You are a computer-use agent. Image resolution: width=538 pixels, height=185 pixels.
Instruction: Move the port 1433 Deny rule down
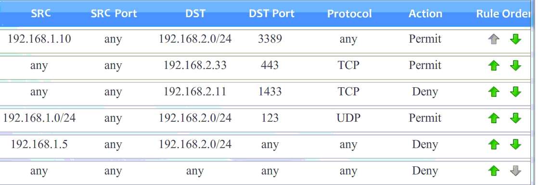tap(515, 92)
